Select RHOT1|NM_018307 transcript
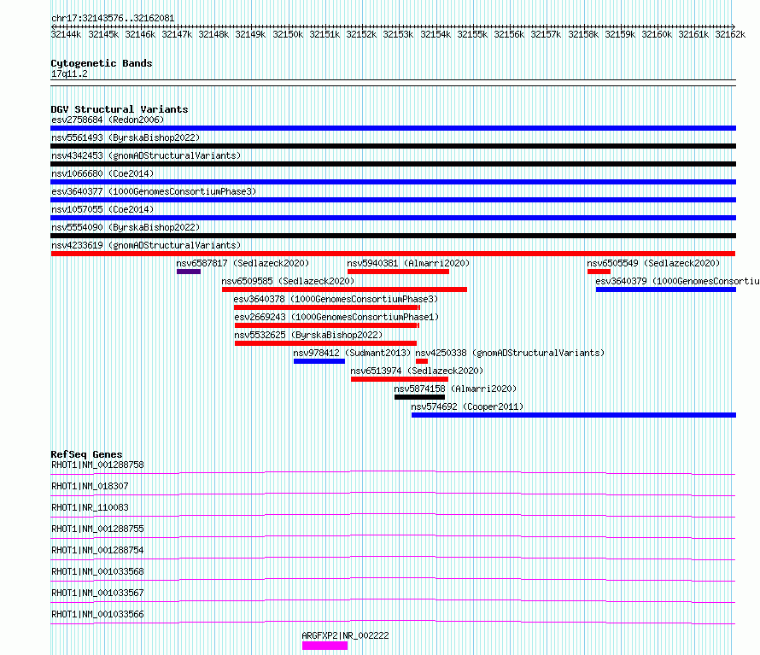The image size is (760, 655). (x=90, y=486)
